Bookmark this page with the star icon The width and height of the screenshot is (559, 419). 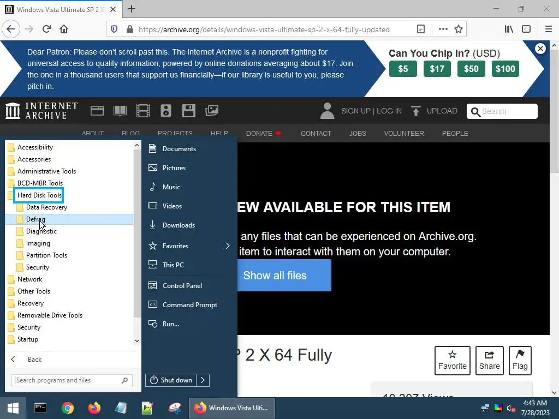[x=459, y=29]
